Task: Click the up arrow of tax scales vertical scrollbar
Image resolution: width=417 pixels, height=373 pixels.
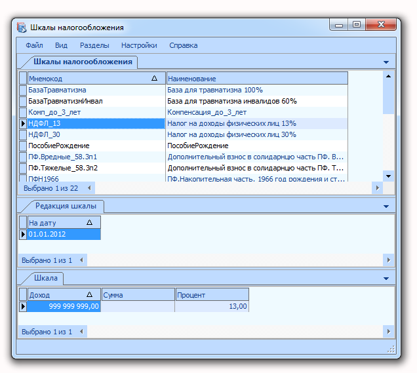Action: (x=388, y=76)
